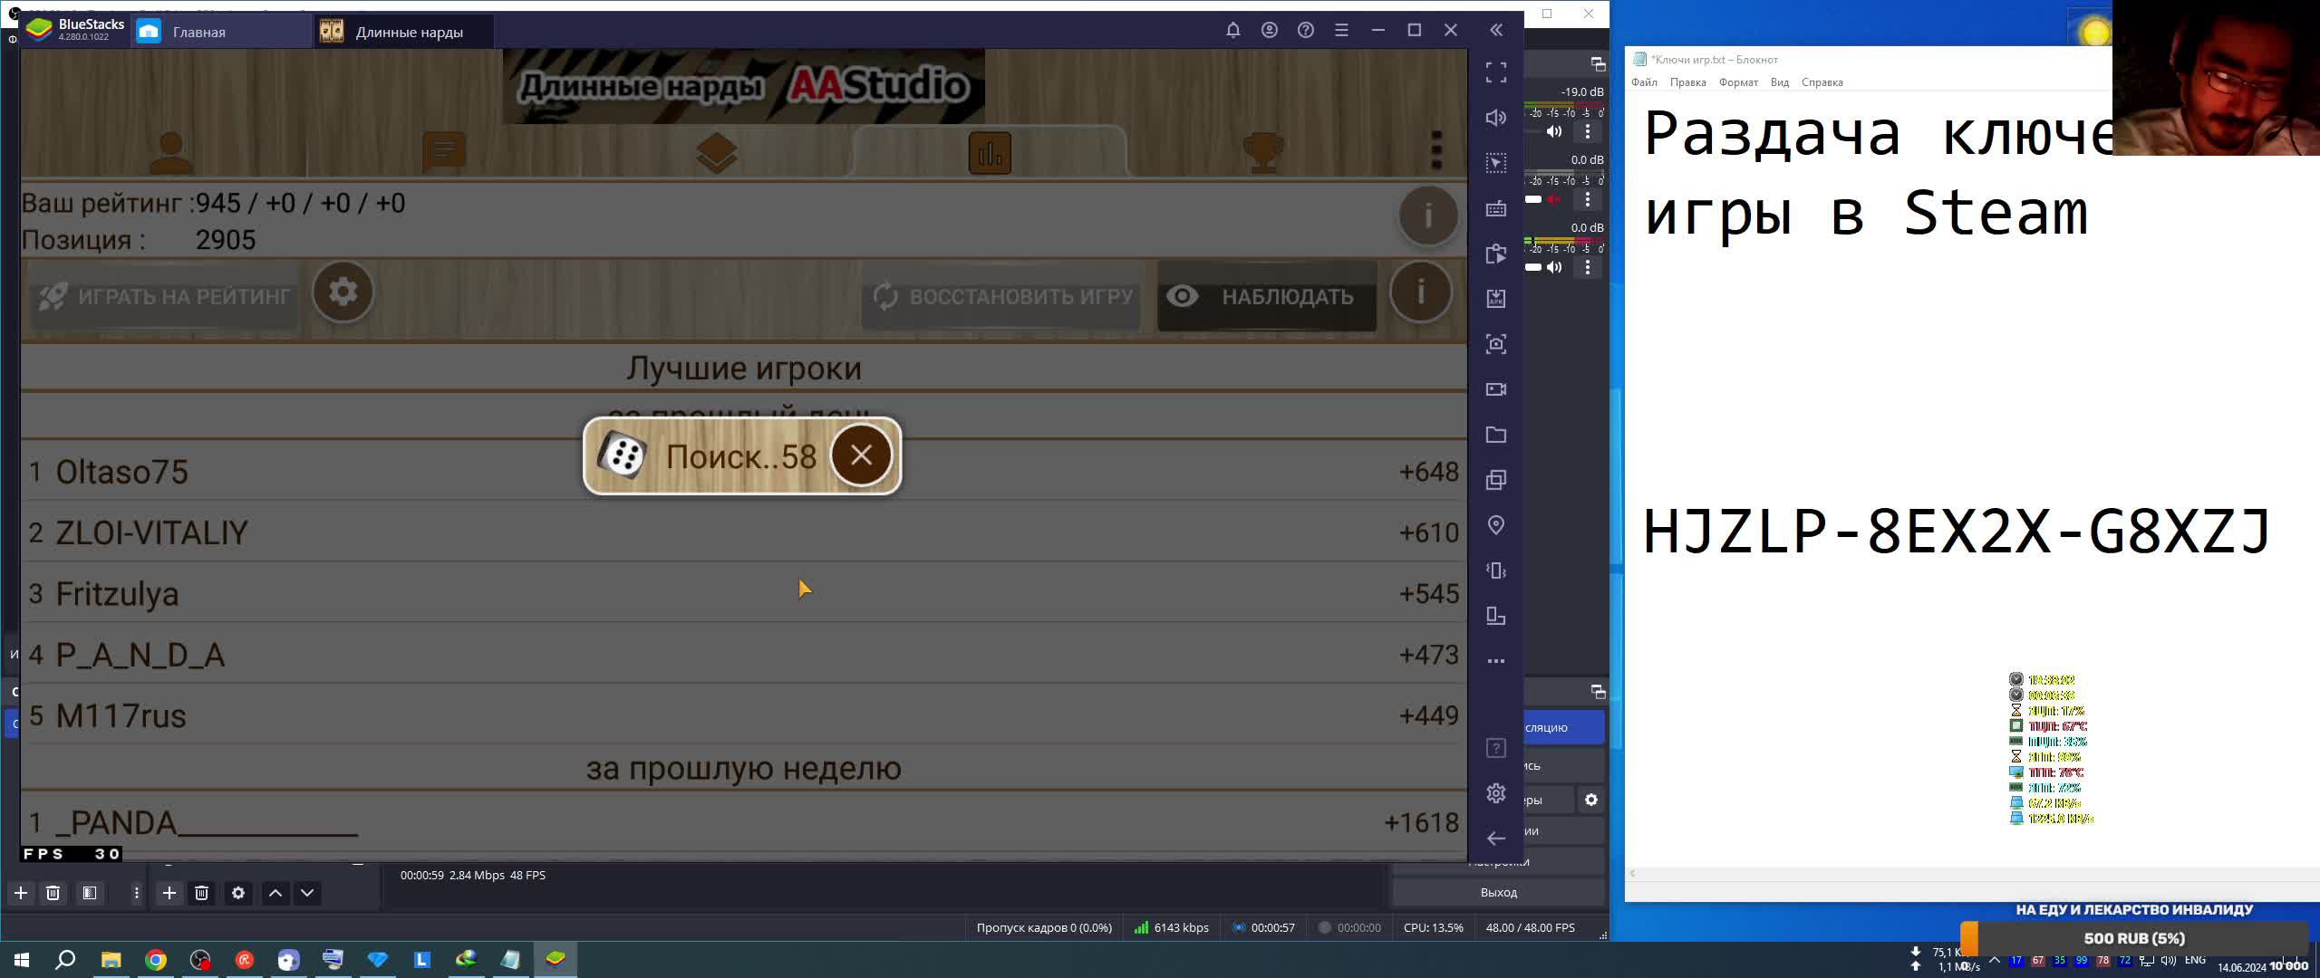This screenshot has height=978, width=2320.
Task: Move OBS source down with arrow
Action: click(307, 893)
